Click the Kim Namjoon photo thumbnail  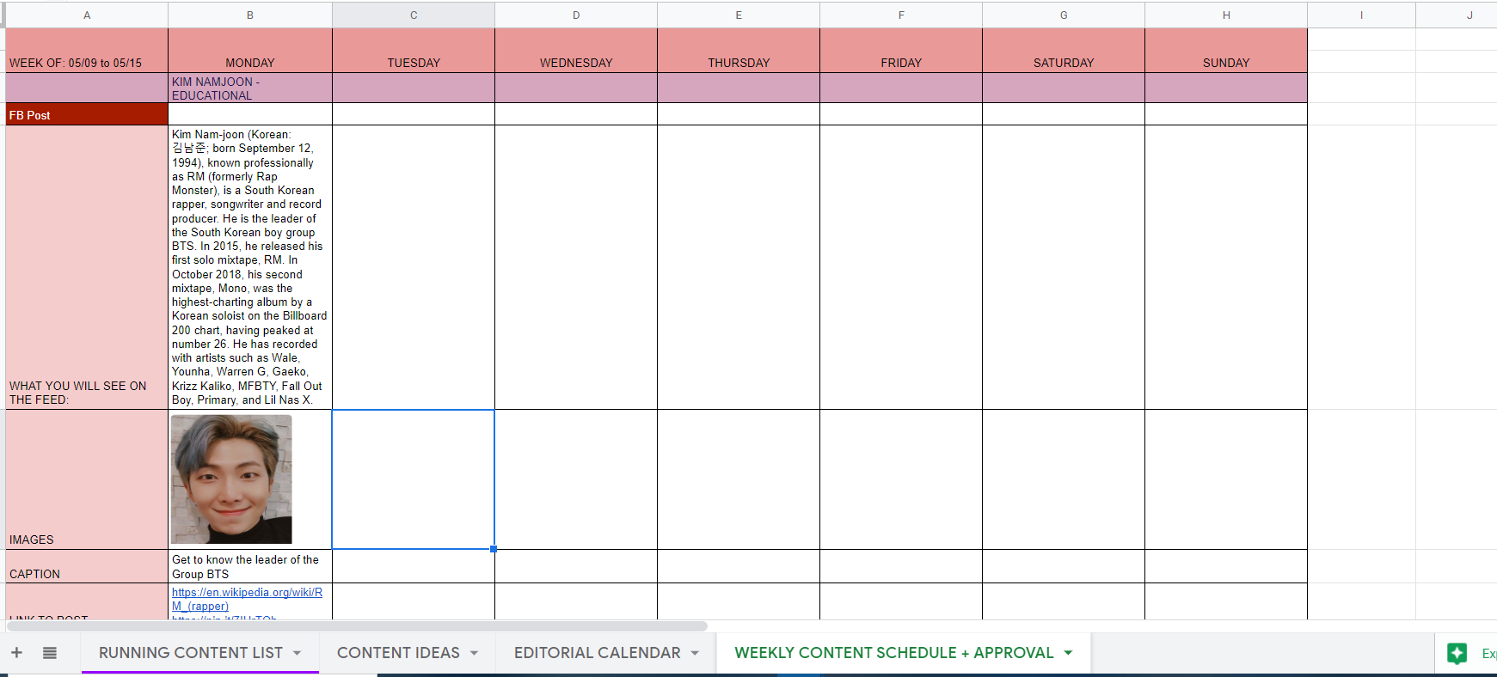pos(231,479)
